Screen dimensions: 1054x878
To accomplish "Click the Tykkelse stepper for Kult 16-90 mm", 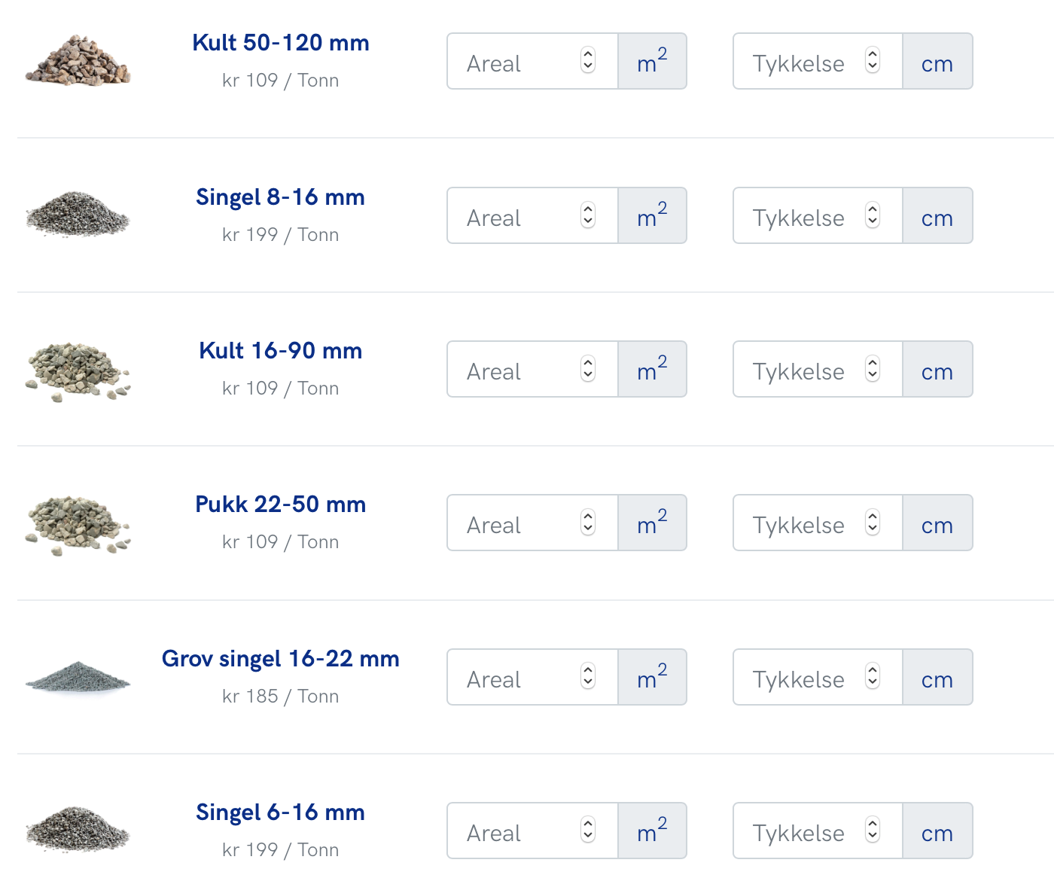I will click(873, 369).
